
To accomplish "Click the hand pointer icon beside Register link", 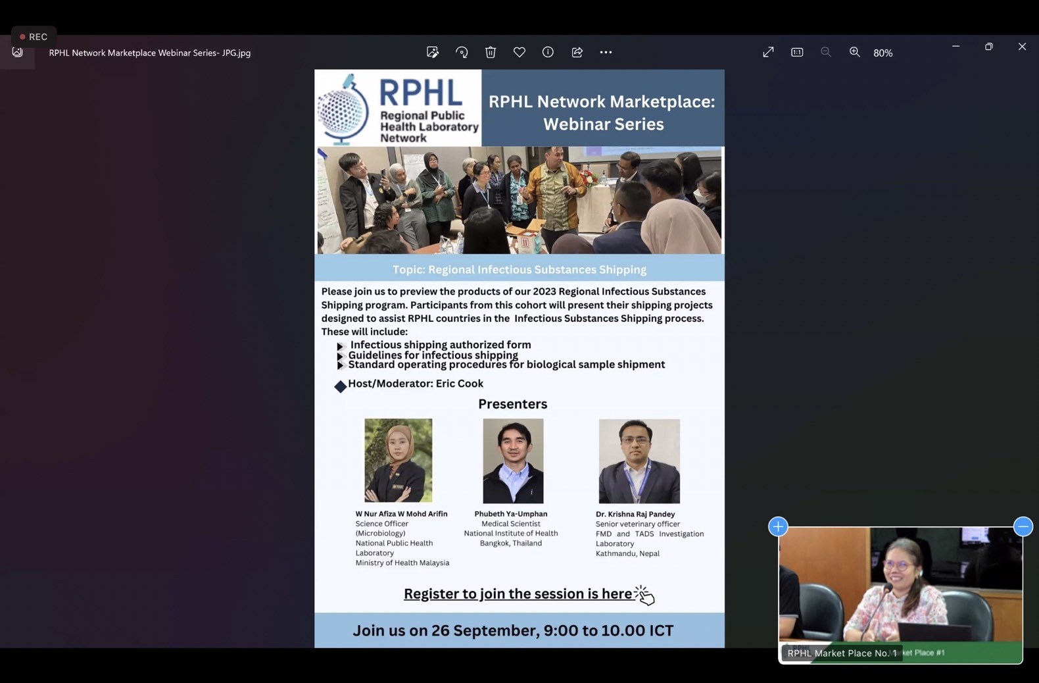I will [x=645, y=595].
